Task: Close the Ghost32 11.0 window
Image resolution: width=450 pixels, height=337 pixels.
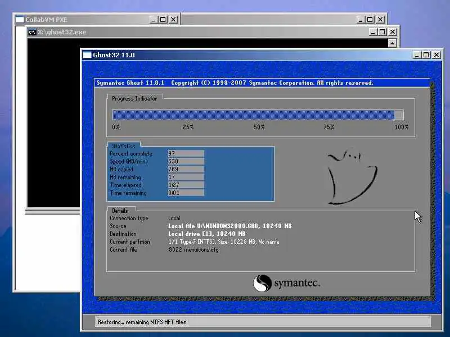Action: pos(436,54)
